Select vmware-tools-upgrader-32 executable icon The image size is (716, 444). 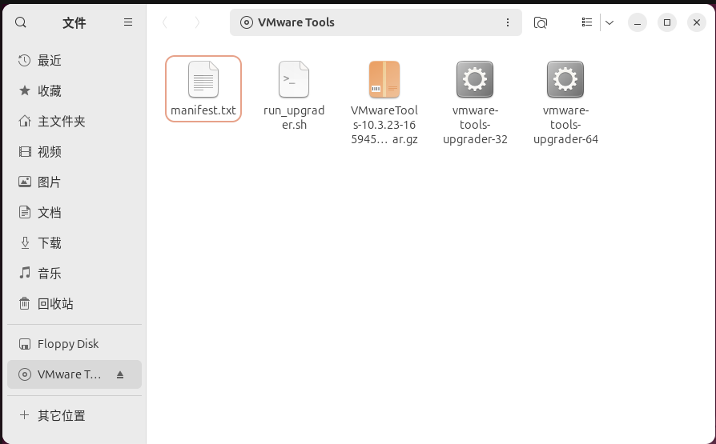(475, 79)
